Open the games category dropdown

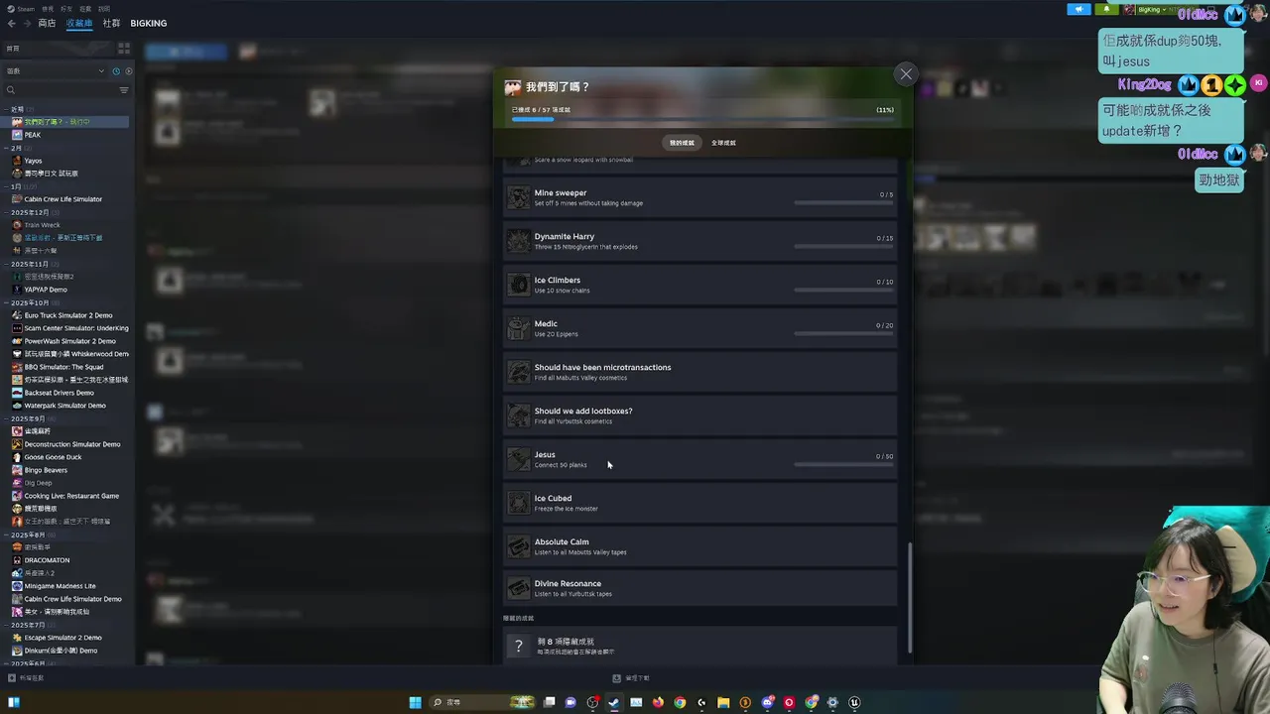[55, 71]
